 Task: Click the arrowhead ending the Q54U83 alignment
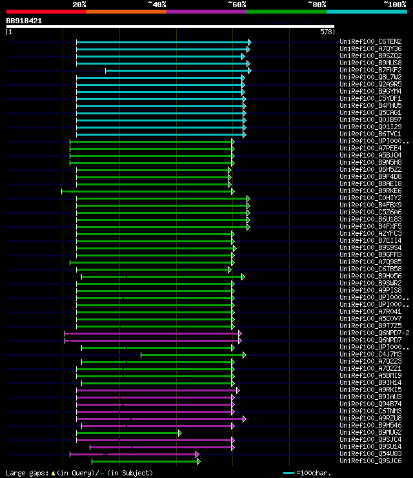pos(197,454)
